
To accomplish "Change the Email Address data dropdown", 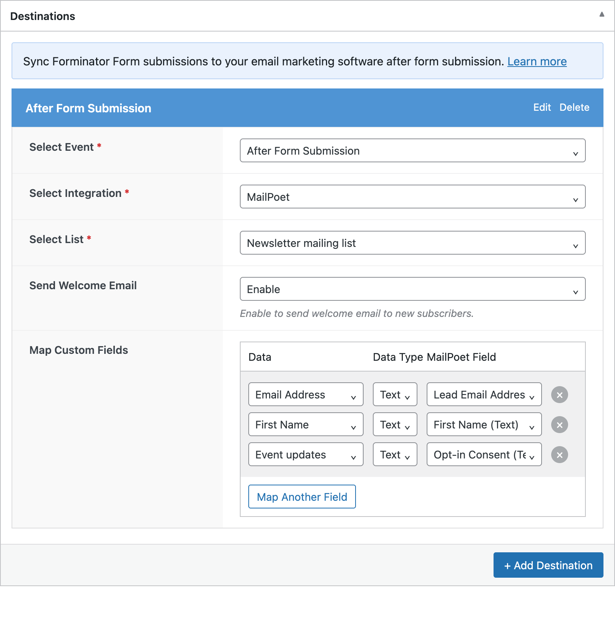I will (x=306, y=394).
